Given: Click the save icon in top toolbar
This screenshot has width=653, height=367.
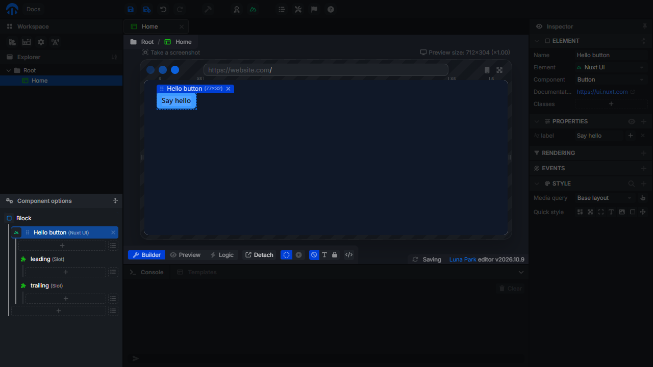Looking at the screenshot, I should coord(131,9).
